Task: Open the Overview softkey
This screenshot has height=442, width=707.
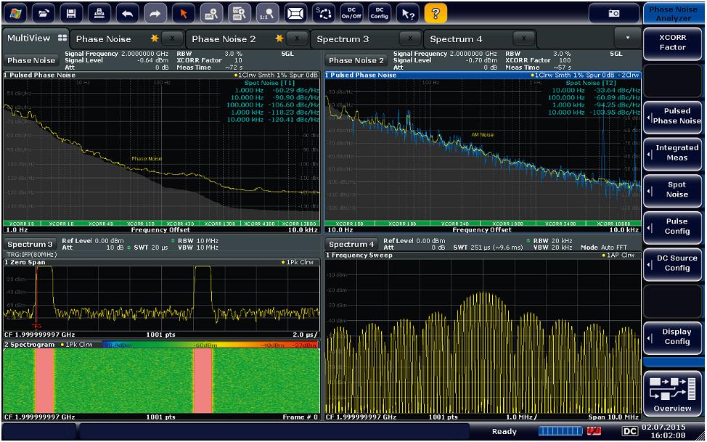Action: (672, 393)
